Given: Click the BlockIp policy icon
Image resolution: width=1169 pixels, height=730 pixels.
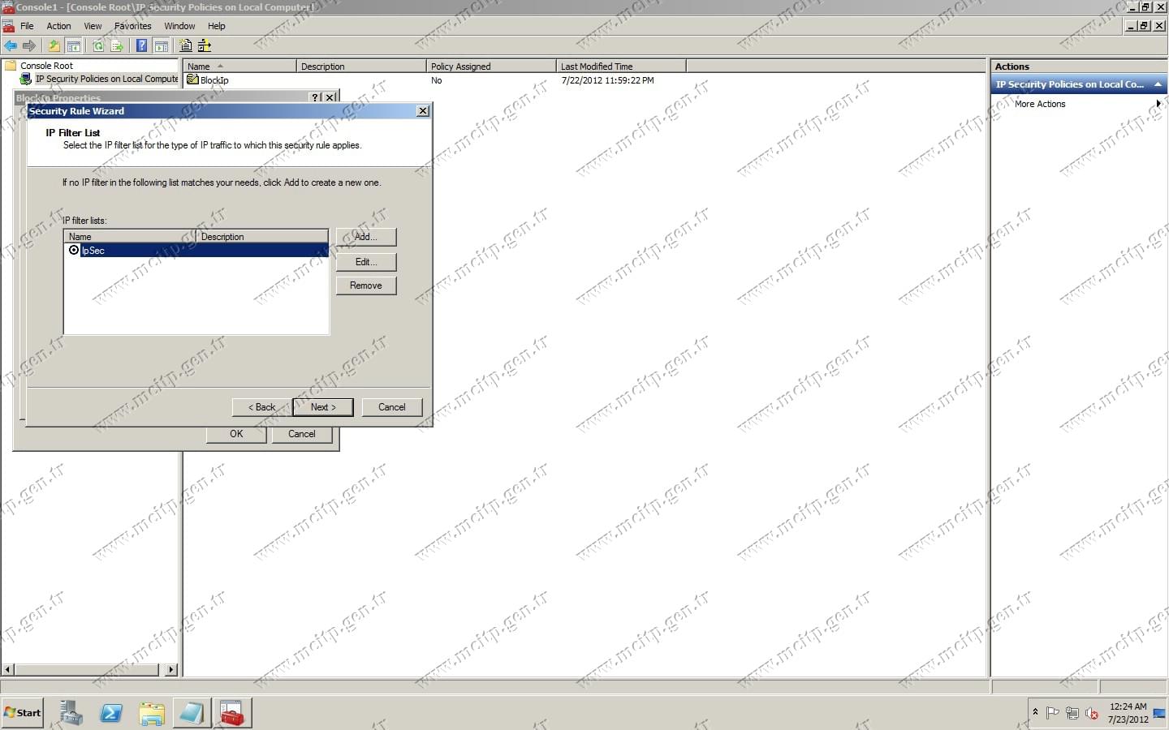Looking at the screenshot, I should (x=192, y=79).
